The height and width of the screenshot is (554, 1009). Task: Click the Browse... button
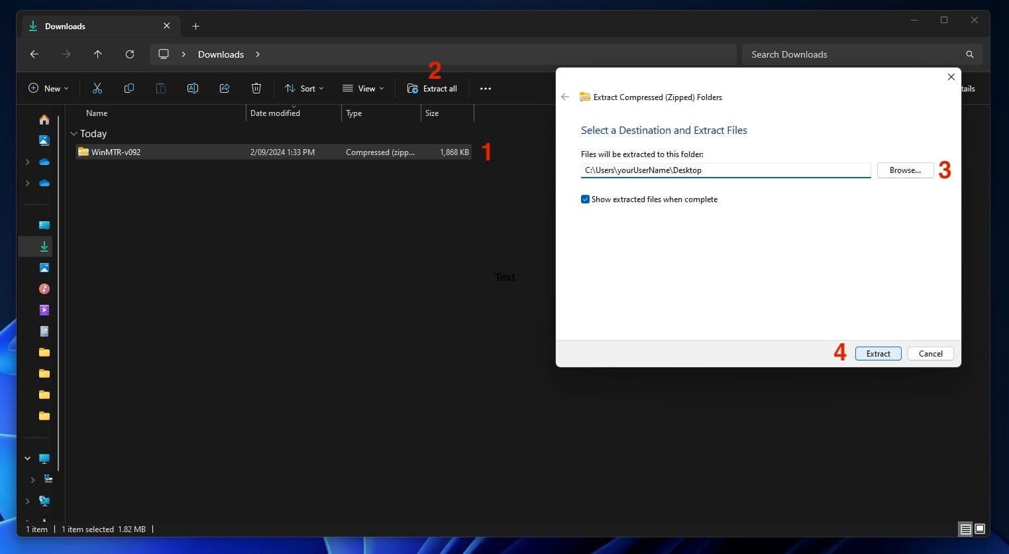pyautogui.click(x=905, y=170)
